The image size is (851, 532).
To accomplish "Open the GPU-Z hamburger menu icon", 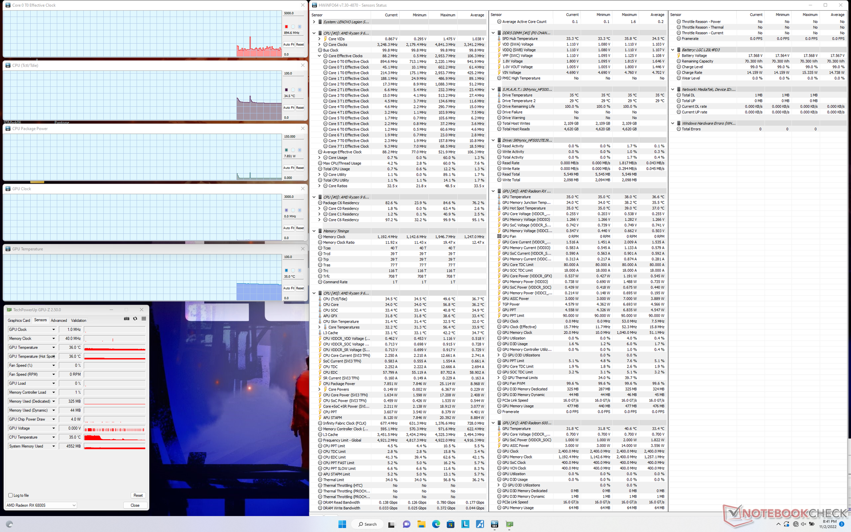I will pyautogui.click(x=144, y=319).
